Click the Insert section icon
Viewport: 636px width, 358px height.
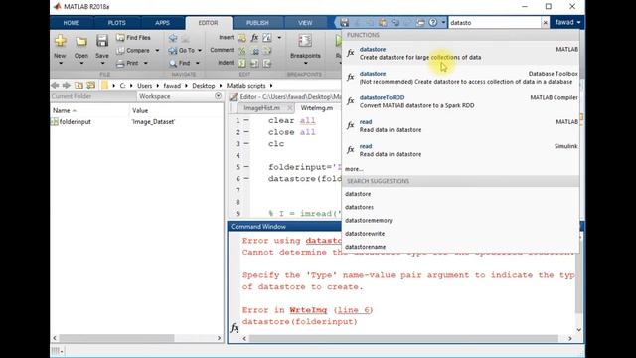click(242, 38)
